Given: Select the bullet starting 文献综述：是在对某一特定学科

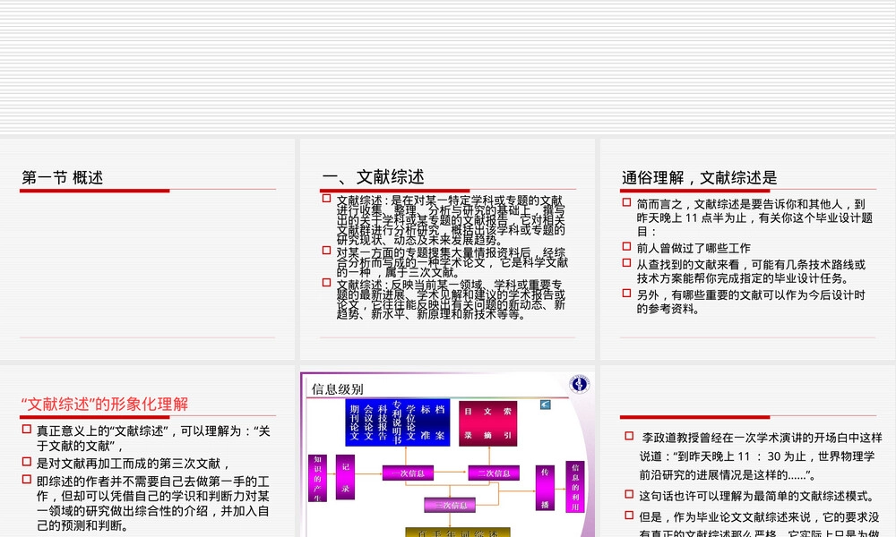Looking at the screenshot, I should tap(451, 219).
